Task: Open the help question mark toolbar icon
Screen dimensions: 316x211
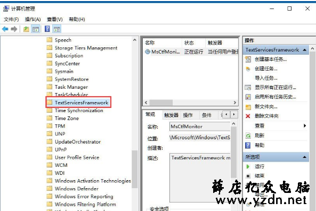Action: (x=47, y=29)
